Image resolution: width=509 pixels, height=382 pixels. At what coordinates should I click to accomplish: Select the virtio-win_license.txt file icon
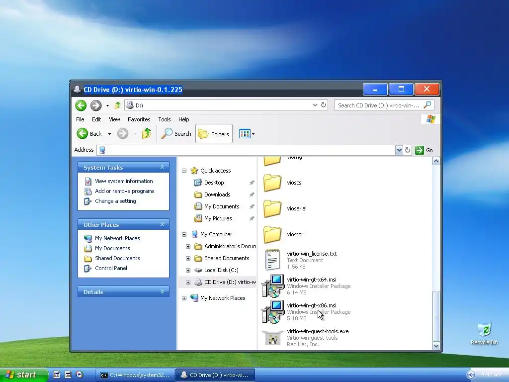click(272, 260)
